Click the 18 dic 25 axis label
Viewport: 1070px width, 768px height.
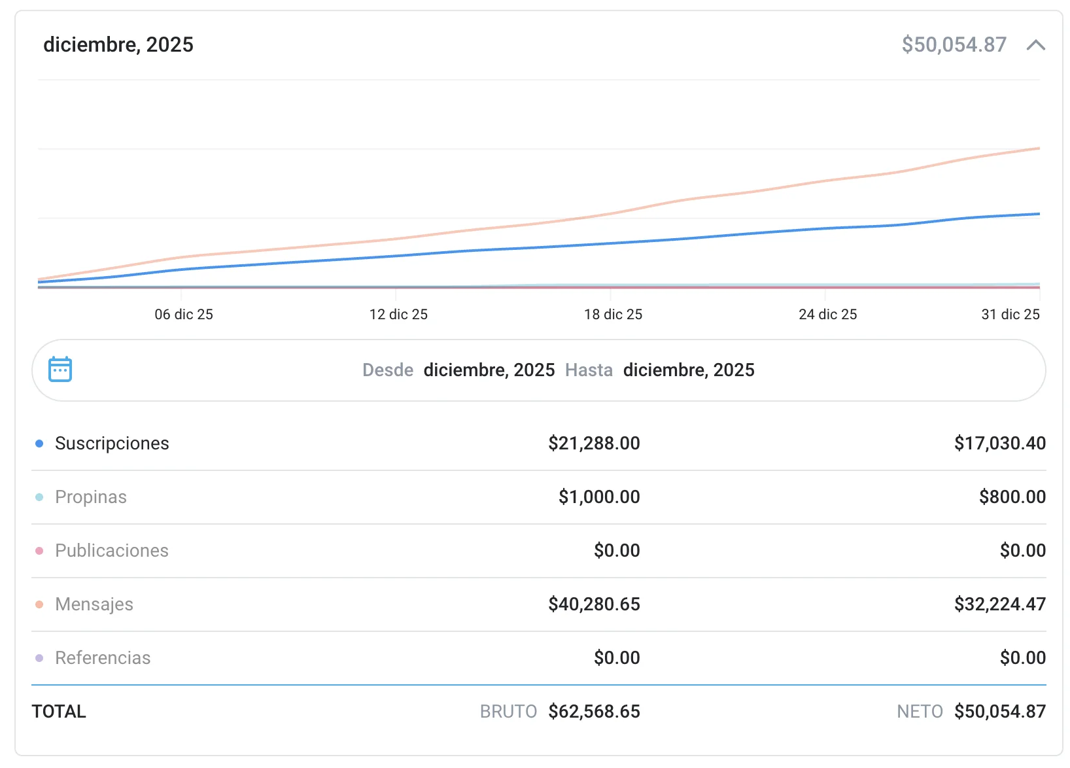[613, 315]
